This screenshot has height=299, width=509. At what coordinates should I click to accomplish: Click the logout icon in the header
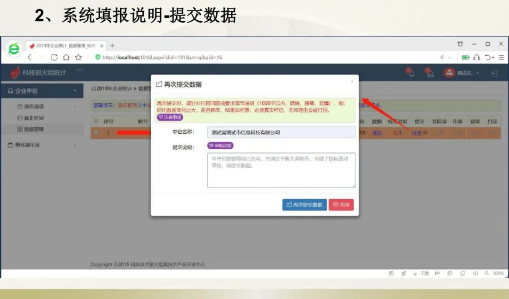(494, 73)
